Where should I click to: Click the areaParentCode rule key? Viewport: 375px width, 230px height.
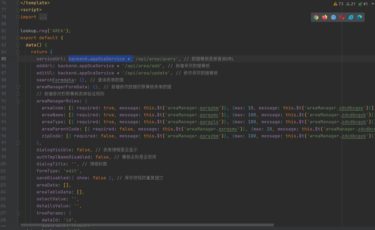(x=61, y=129)
